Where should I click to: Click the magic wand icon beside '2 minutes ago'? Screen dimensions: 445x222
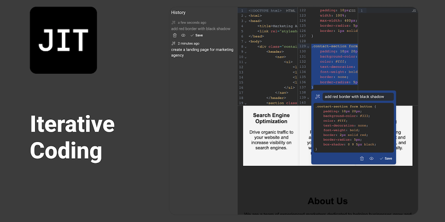(x=173, y=44)
